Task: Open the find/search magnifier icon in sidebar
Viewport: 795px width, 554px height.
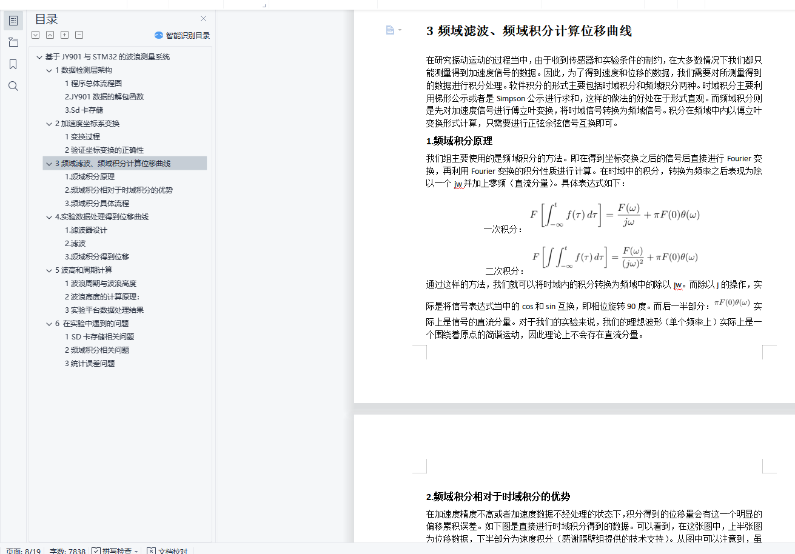Action: click(x=13, y=86)
